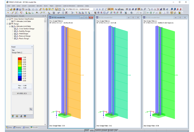The width and height of the screenshot is (194, 132).
Task: Click the Save floppy disk icon
Action: [20, 9]
